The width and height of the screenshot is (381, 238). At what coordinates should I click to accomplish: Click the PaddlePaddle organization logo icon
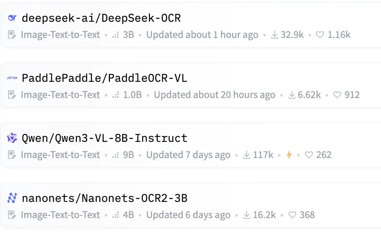(x=12, y=78)
